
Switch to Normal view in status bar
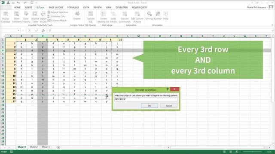pos(224,152)
